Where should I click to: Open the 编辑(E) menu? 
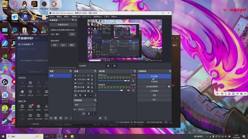coord(59,17)
